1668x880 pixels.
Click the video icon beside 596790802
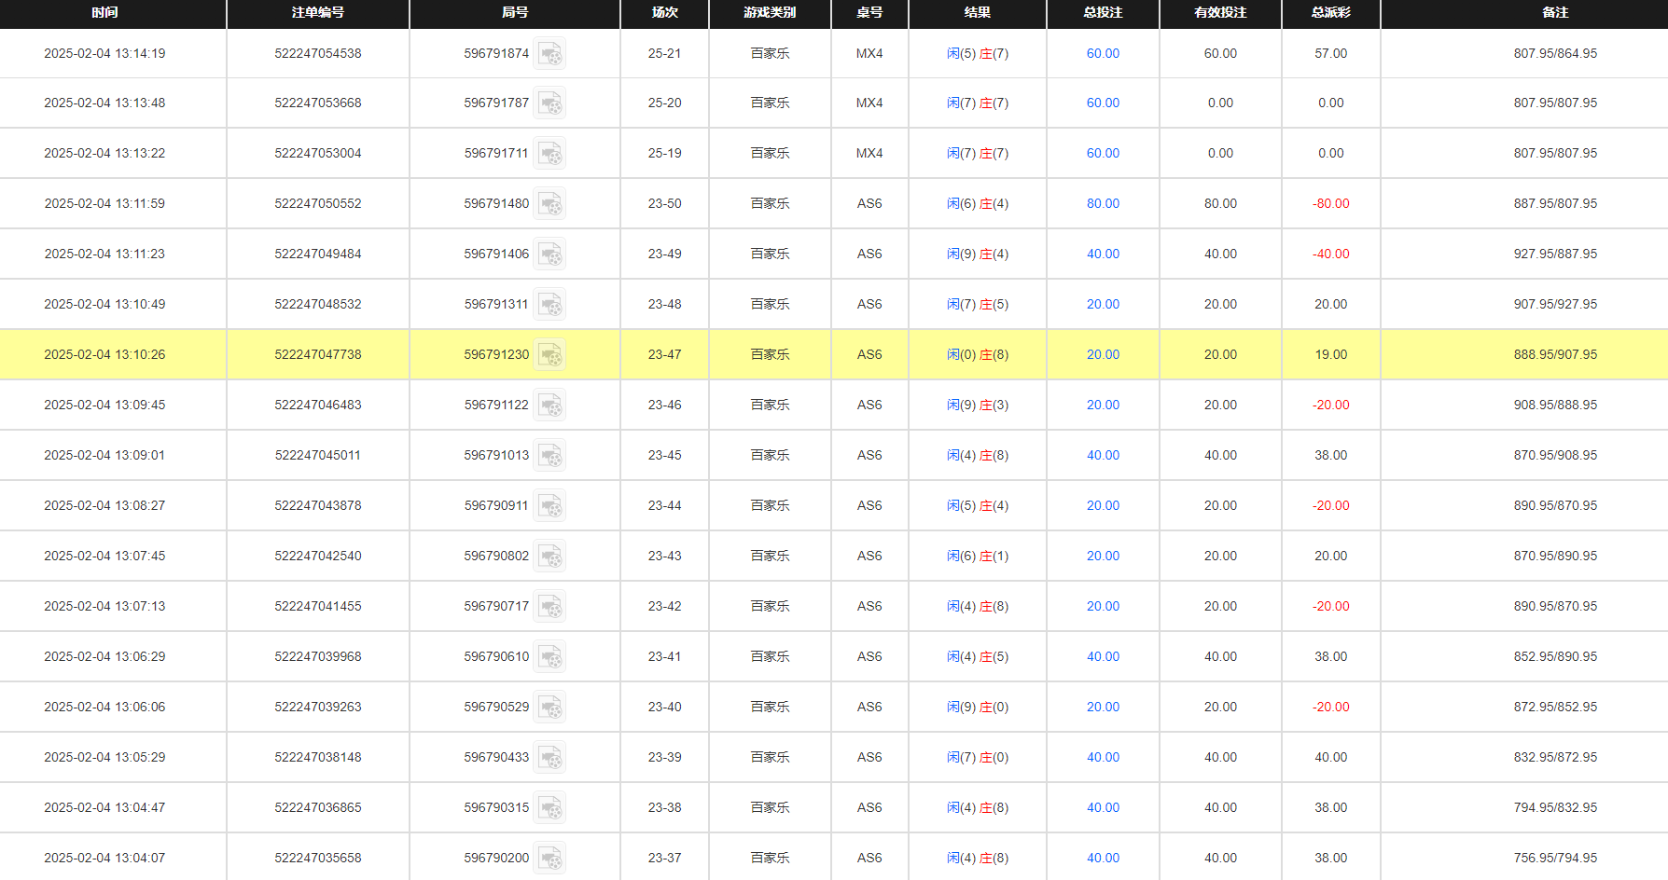coord(549,557)
